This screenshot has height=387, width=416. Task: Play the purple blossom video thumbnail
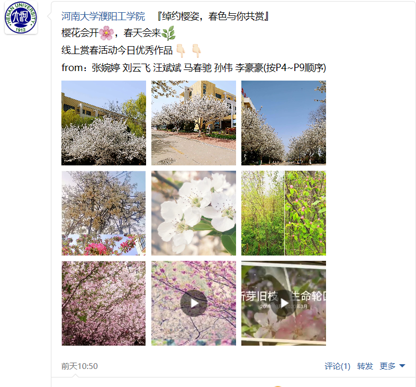click(194, 303)
